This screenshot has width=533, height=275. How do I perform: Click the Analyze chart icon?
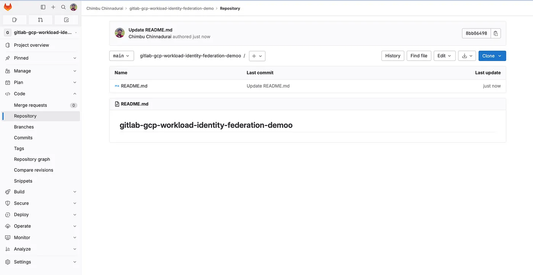(x=8, y=249)
